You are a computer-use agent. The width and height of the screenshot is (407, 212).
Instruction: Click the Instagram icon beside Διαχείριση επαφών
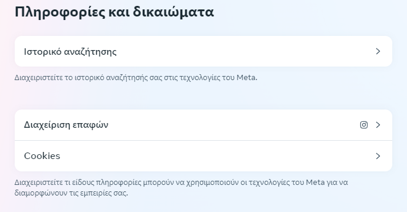pyautogui.click(x=364, y=125)
